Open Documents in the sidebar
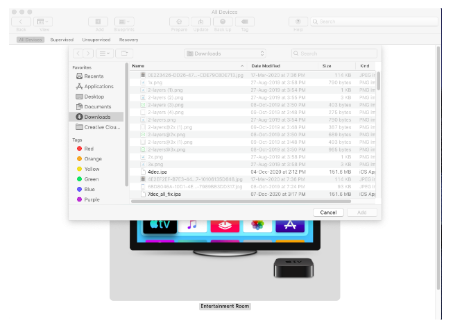The width and height of the screenshot is (453, 323). 96,107
